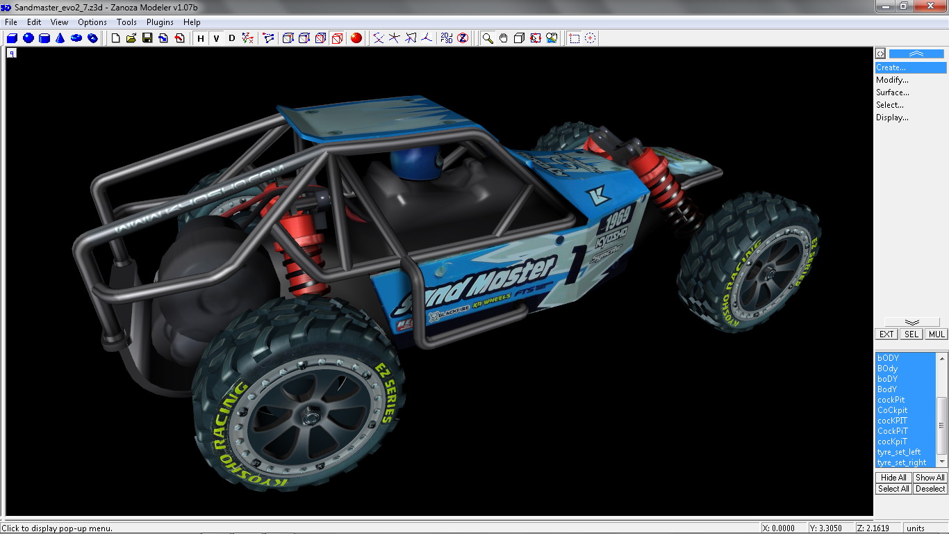Screen dimensions: 949x534
Task: Expand the Create... command group
Action: pyautogui.click(x=910, y=67)
